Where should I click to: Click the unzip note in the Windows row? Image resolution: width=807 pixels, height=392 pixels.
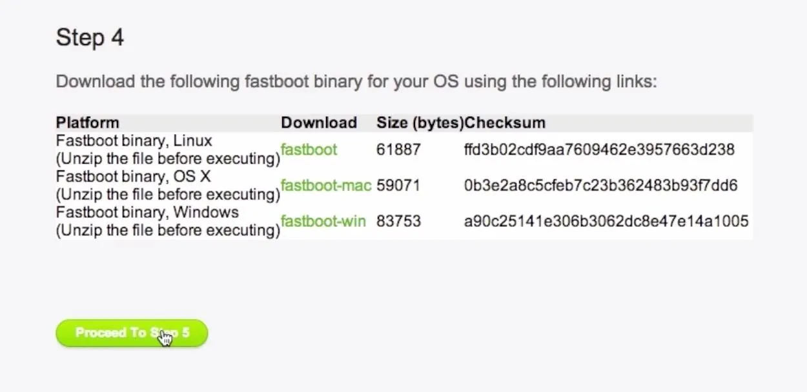[x=168, y=230]
